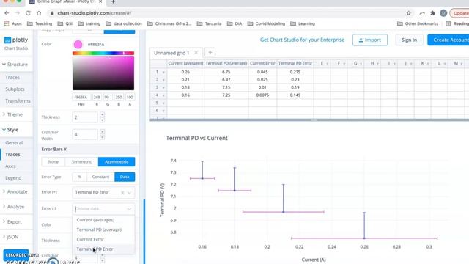Reload the page with the refresh icon
This screenshot has width=469, height=264.
(28, 13)
